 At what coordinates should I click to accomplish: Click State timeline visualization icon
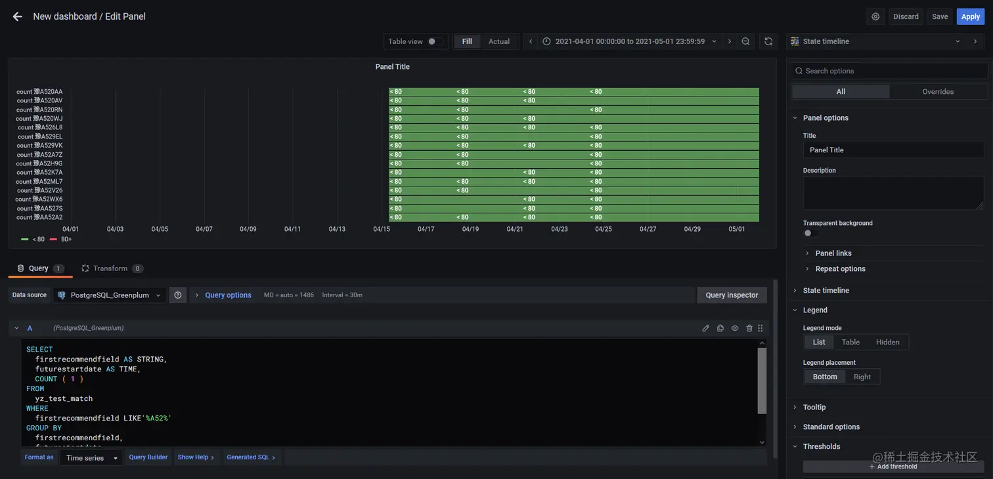(x=795, y=41)
